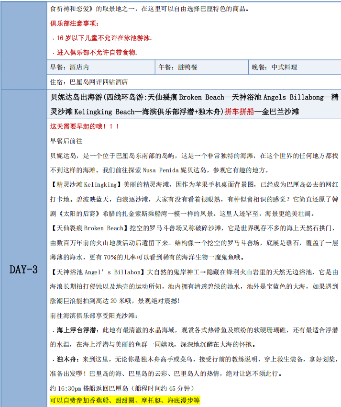Click the row 住宿:巴厘岛网评四钻酒店

click(x=194, y=82)
